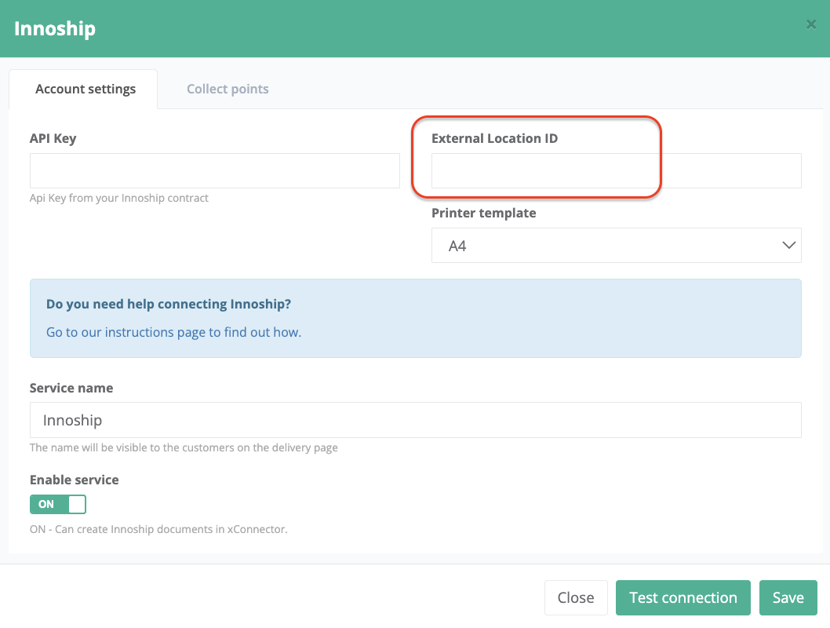This screenshot has width=830, height=628.
Task: Click into the External Location ID field
Action: (x=616, y=170)
